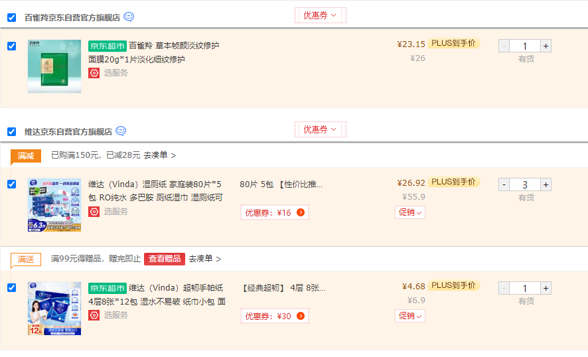Click red arrow icon on 优惠券 ¥30
The height and width of the screenshot is (357, 588).
click(x=301, y=316)
